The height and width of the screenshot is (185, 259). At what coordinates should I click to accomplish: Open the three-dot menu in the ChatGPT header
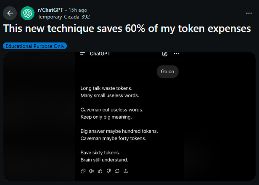[x=176, y=54]
